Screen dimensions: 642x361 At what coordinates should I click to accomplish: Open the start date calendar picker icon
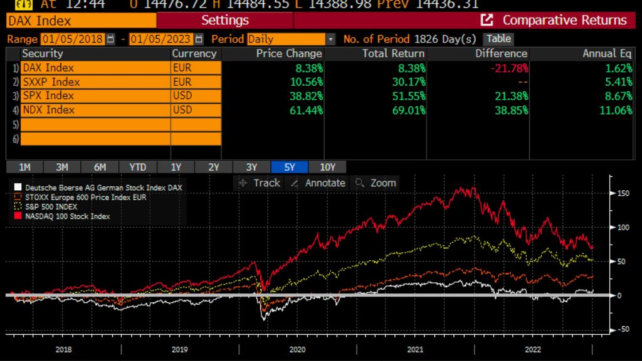coord(110,39)
